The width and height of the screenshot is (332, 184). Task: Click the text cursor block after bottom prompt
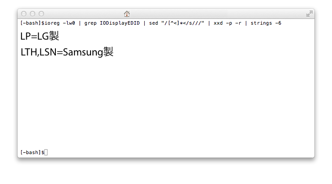46,152
